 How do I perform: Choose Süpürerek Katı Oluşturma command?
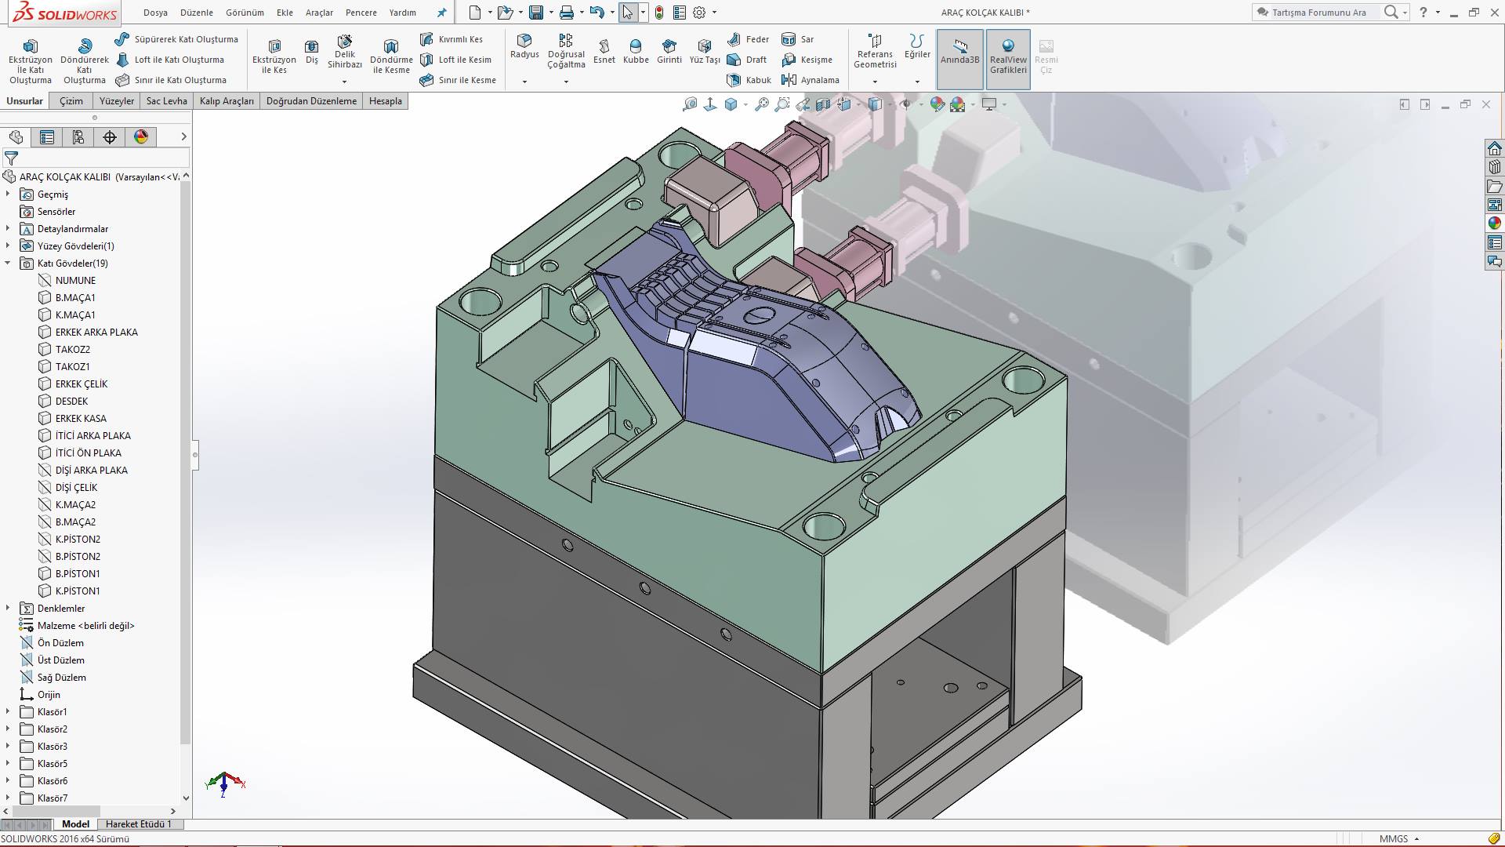pos(176,39)
